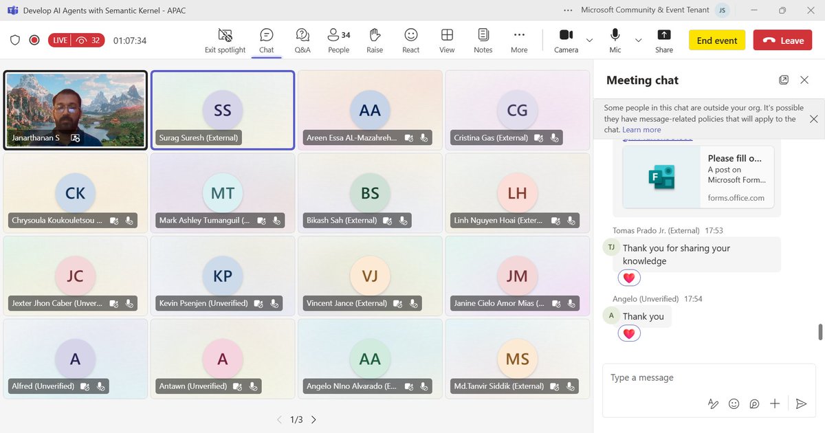Screen dimensions: 825x433
Task: Exit spotlight mode
Action: tap(225, 41)
